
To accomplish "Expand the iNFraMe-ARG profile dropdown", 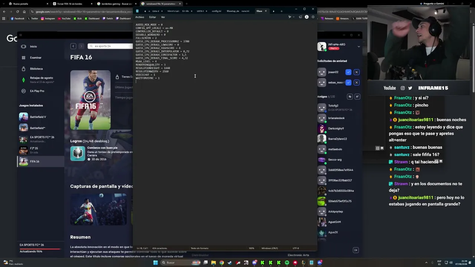I will point(358,46).
